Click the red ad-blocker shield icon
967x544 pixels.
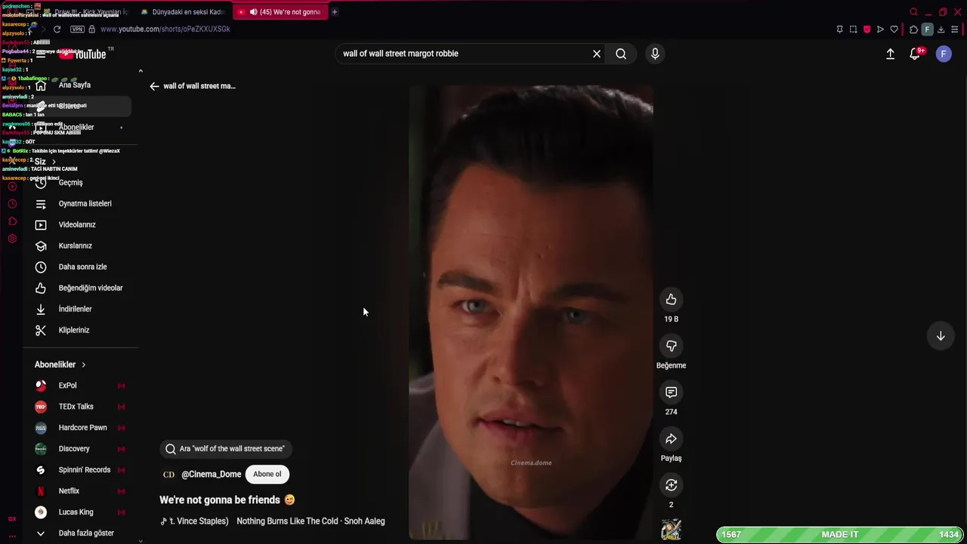pyautogui.click(x=867, y=29)
